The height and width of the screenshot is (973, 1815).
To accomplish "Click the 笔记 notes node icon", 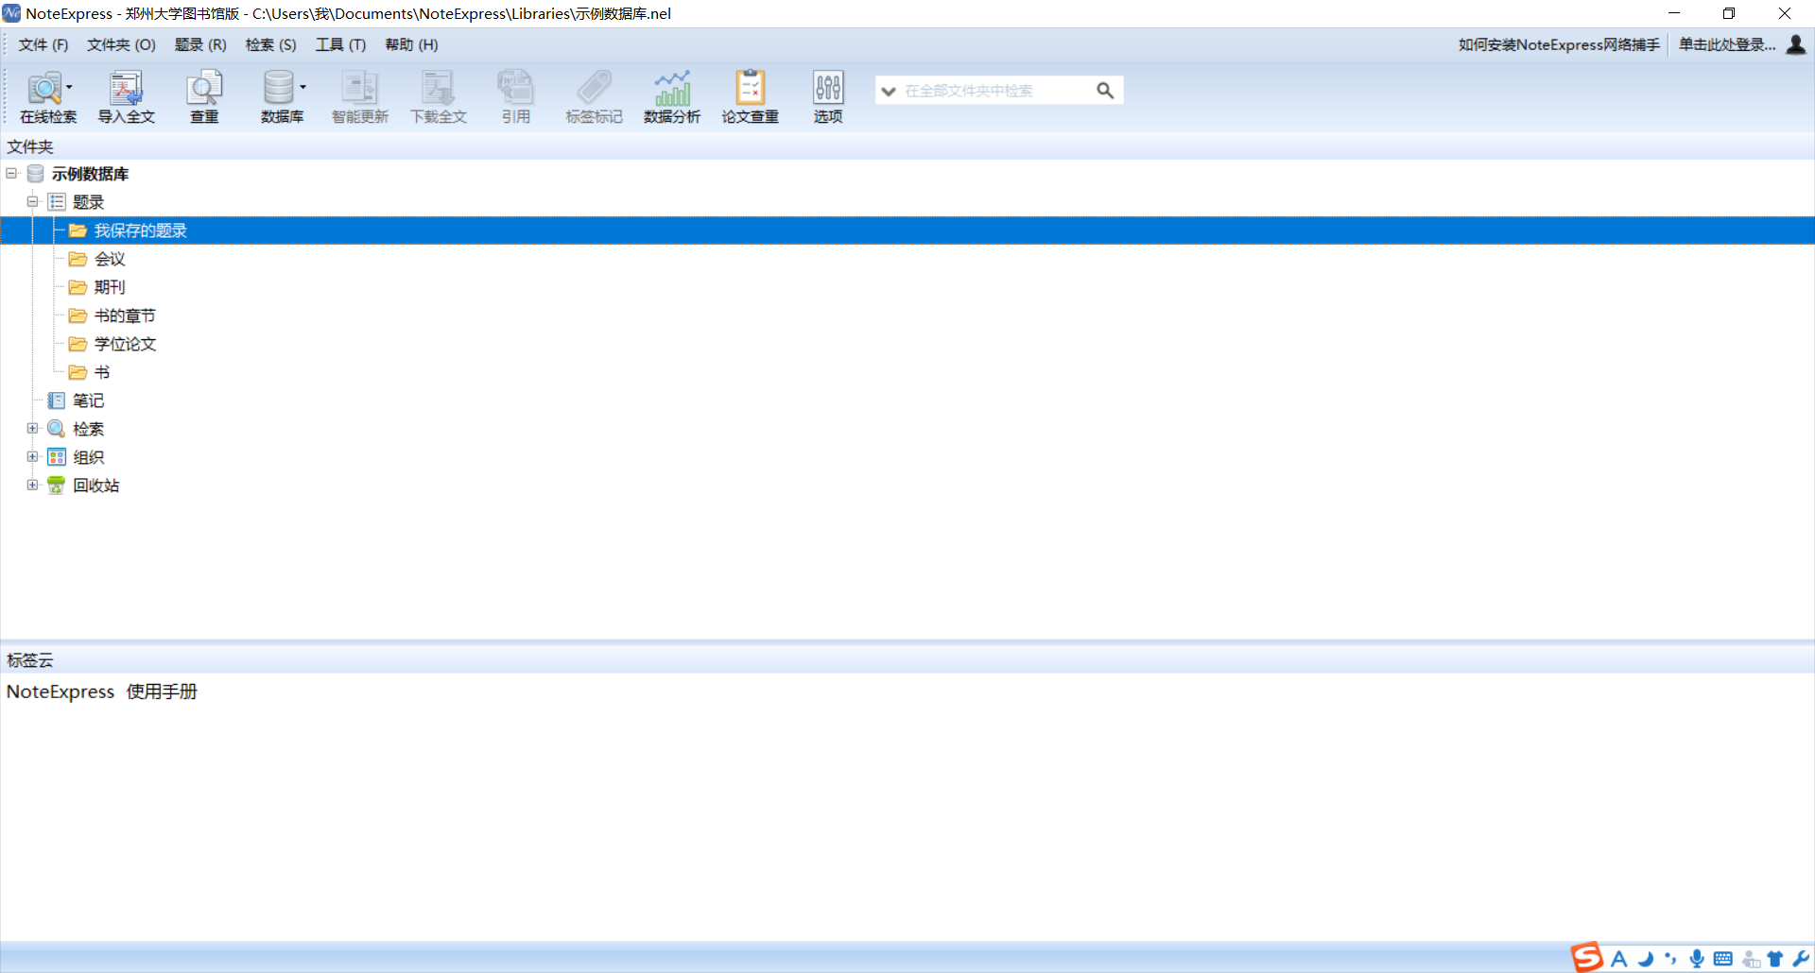I will (x=57, y=401).
